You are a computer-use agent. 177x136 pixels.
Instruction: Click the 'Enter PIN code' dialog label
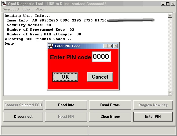tap(70, 57)
